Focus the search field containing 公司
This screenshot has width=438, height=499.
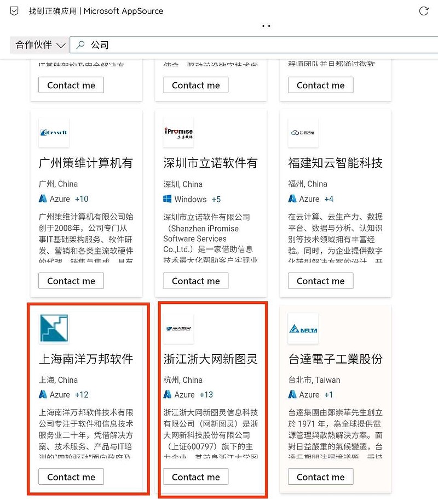(254, 45)
